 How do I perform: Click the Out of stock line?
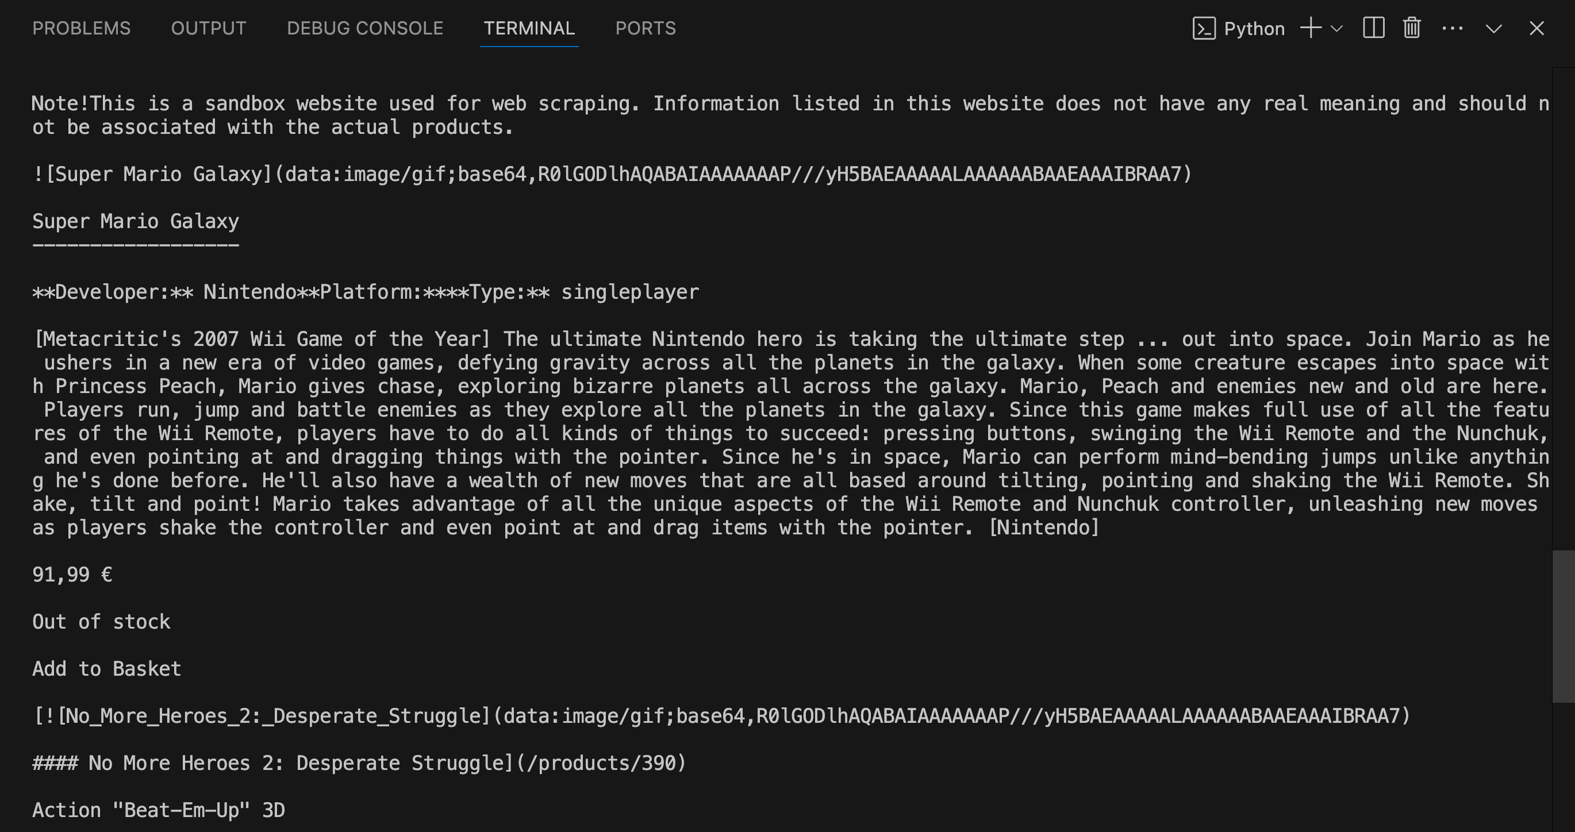click(x=102, y=622)
